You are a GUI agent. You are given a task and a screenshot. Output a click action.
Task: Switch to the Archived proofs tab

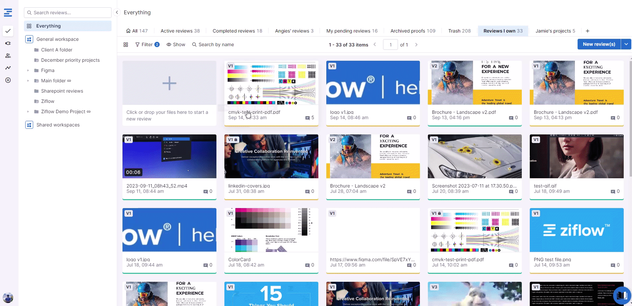click(x=413, y=31)
